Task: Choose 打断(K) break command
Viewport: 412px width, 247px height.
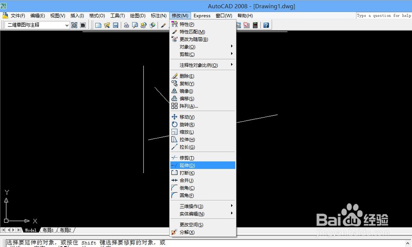Action: pos(203,173)
